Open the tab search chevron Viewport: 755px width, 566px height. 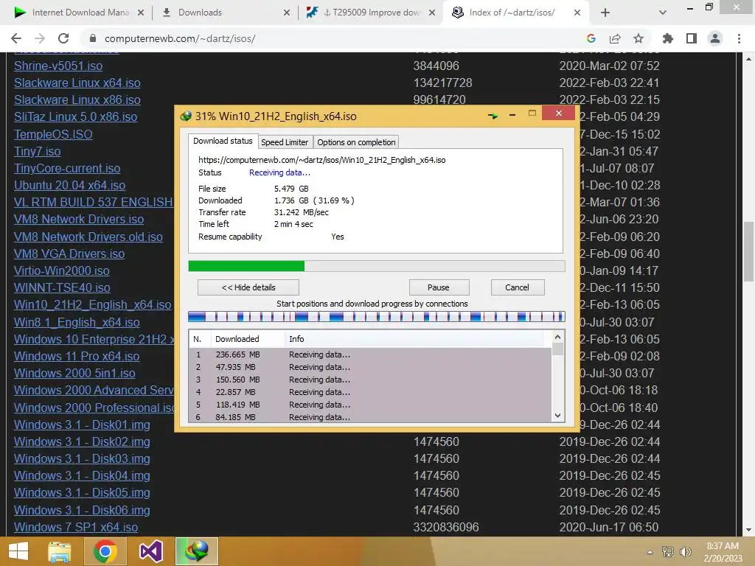click(x=663, y=13)
